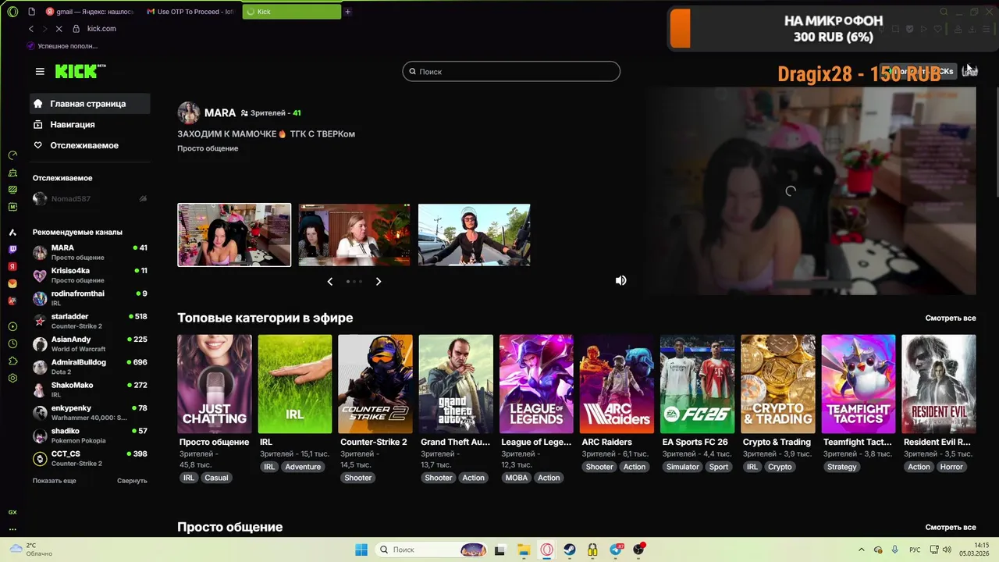Open the ARC Raiders category cover
Viewport: 999px width, 562px height.
pos(617,384)
